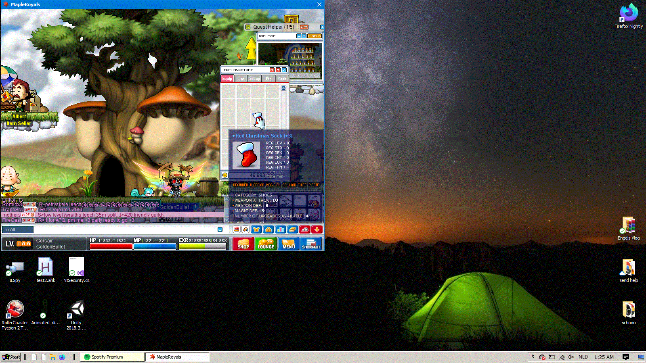This screenshot has width=646, height=363.
Task: Select the Red Christmas Sock inventory item
Action: tap(258, 120)
